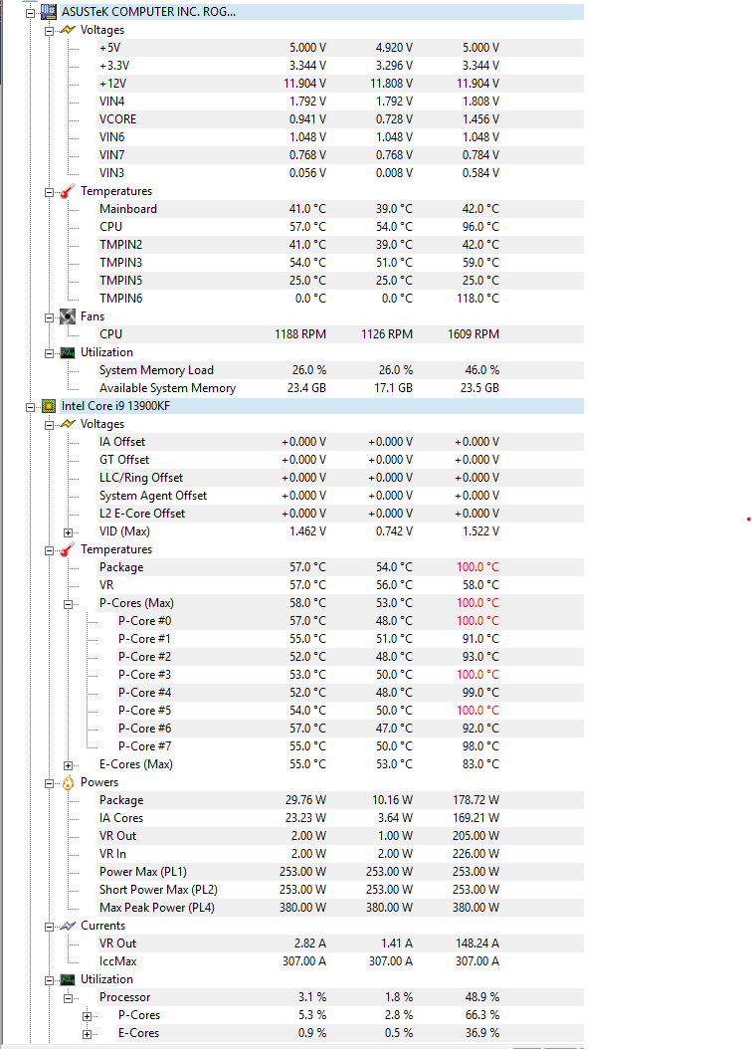Screen dimensions: 752x1049
Task: Select the Mainboard temperature row
Action: pos(340,209)
